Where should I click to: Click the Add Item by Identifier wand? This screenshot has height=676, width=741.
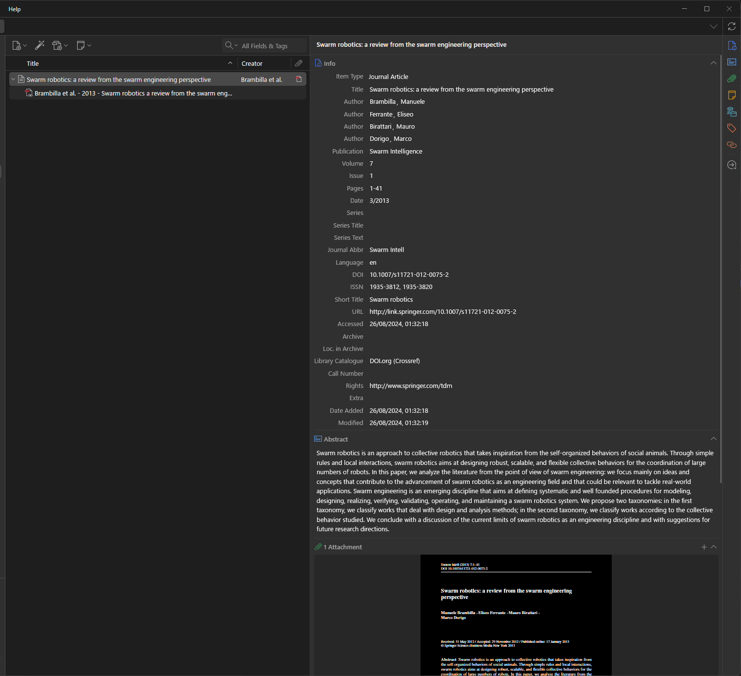pos(40,45)
